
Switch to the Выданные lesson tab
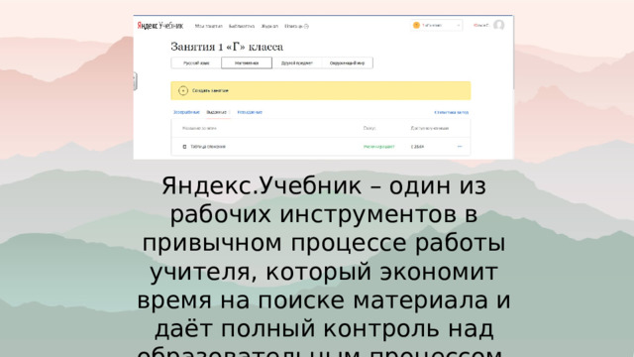pyautogui.click(x=217, y=112)
